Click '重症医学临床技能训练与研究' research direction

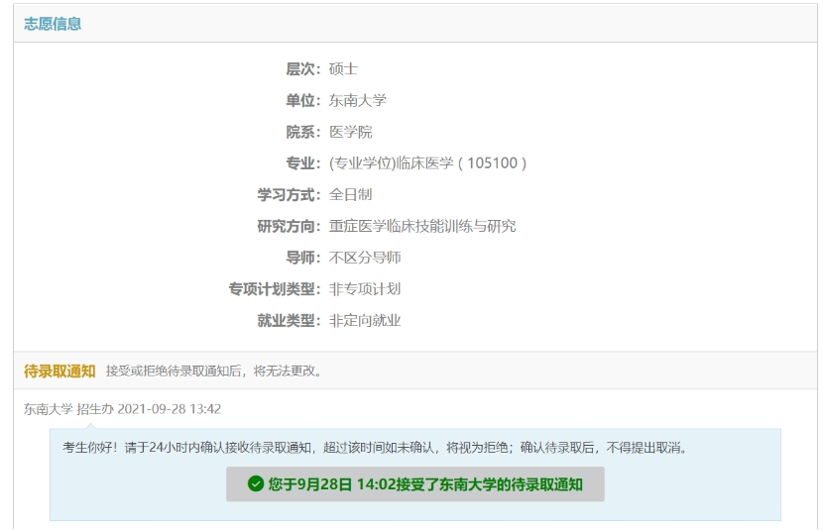click(422, 226)
